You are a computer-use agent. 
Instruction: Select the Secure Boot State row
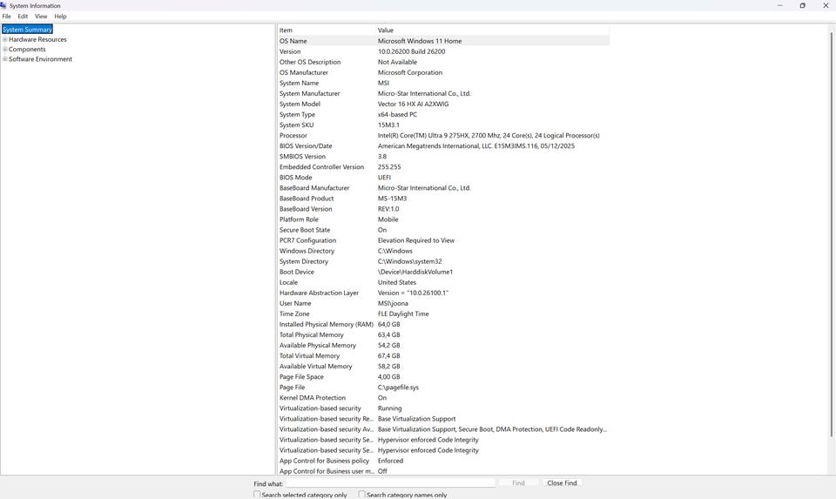[443, 230]
